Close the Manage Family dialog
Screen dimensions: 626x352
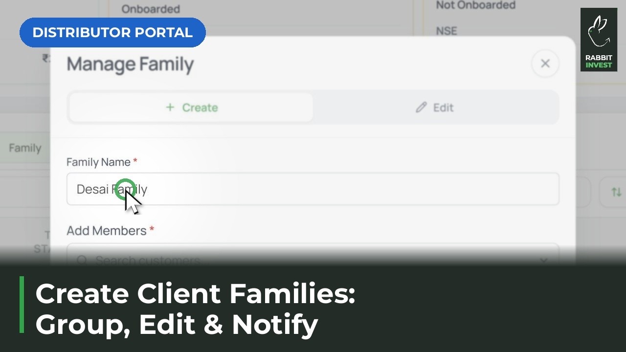tap(545, 64)
